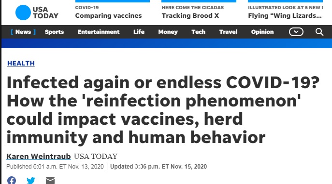
Task: Open the HEALTH category link
Action: tap(21, 63)
